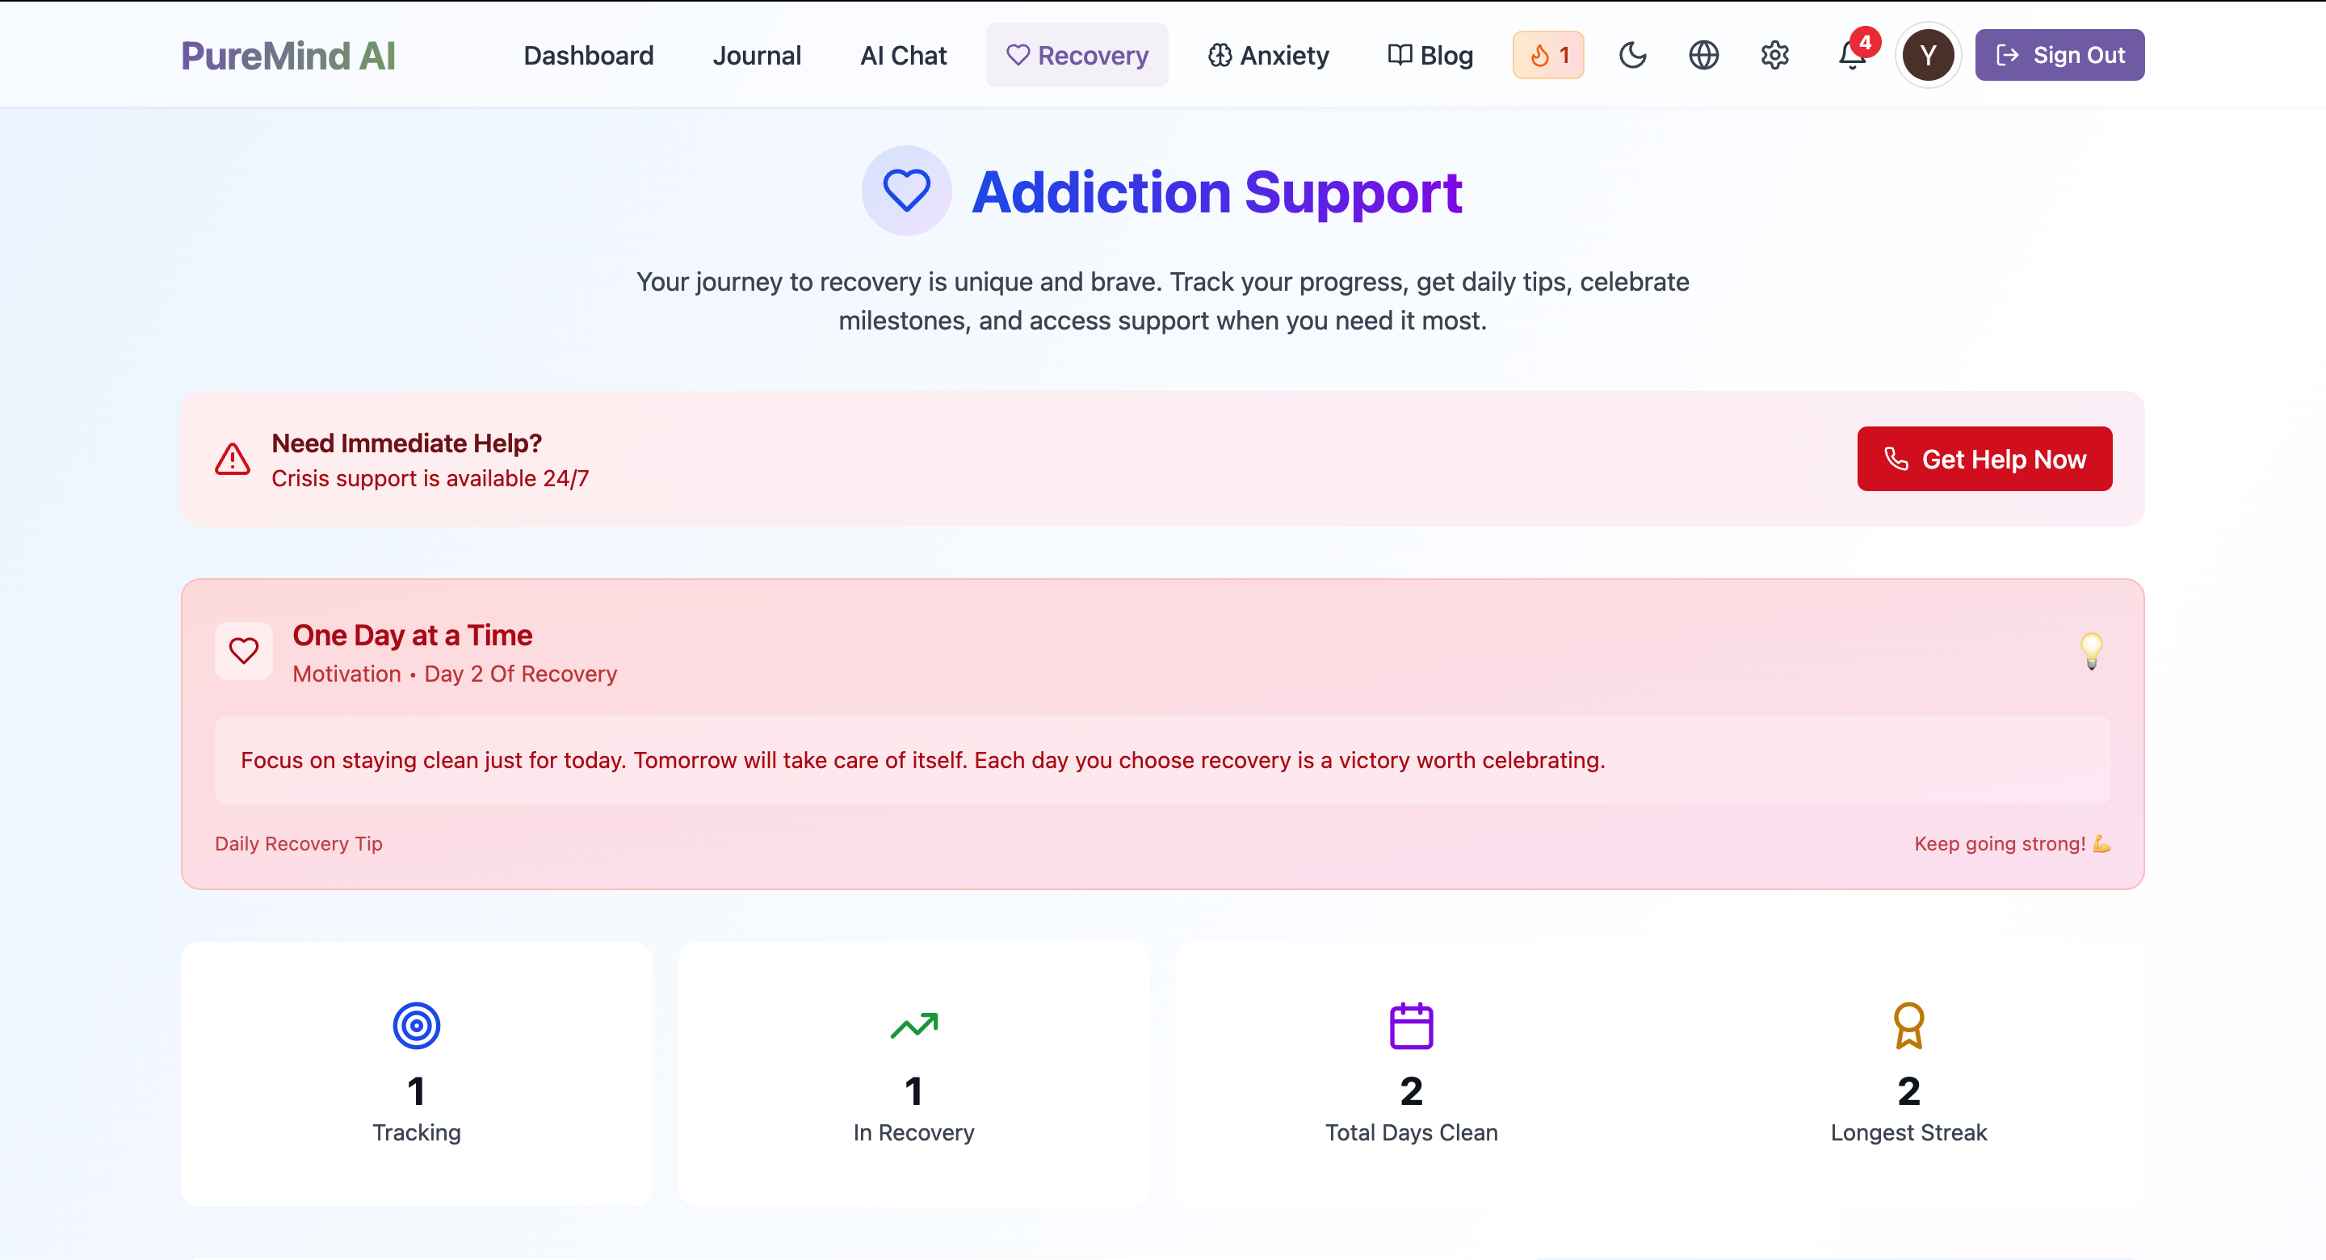The image size is (2326, 1260).
Task: Click the Tracking target icon card
Action: [x=416, y=1026]
